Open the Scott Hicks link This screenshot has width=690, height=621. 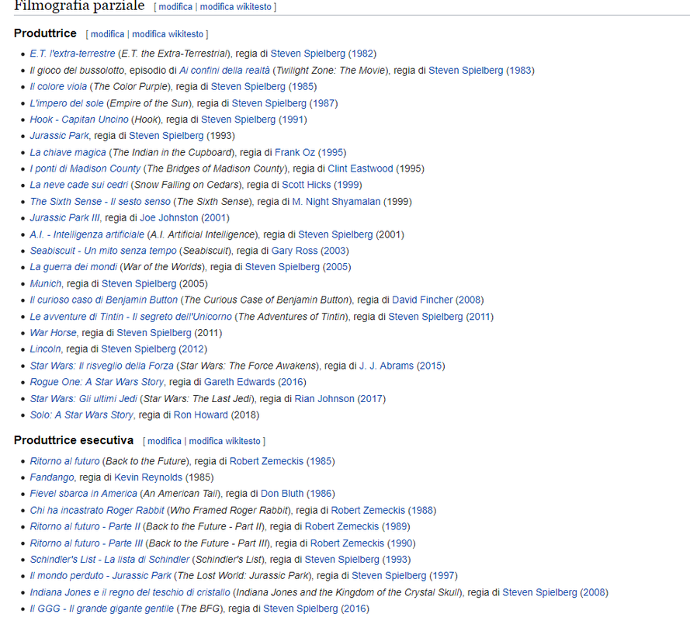[307, 185]
